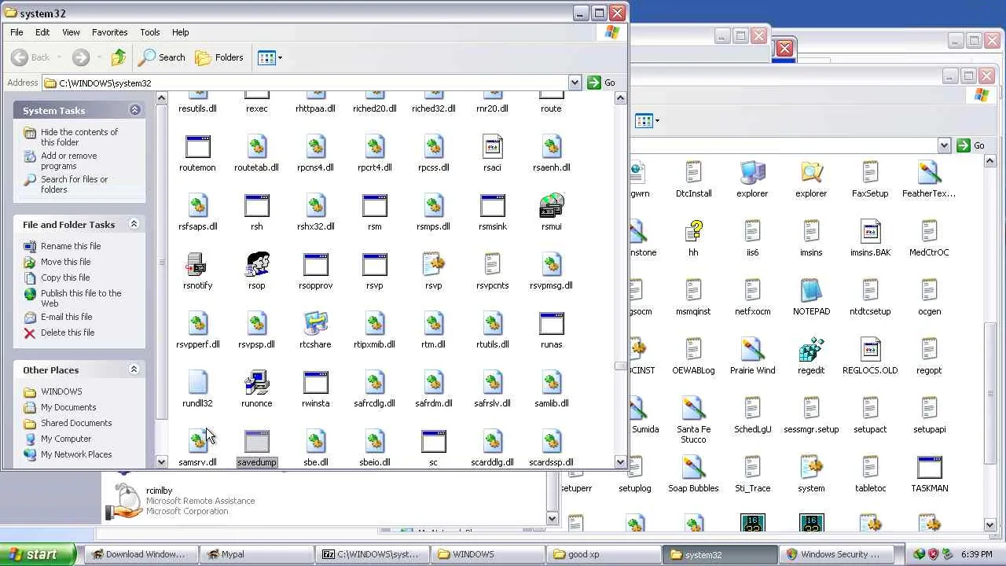
Task: Select NOTEPAD in the WINDOWS window
Action: (811, 291)
